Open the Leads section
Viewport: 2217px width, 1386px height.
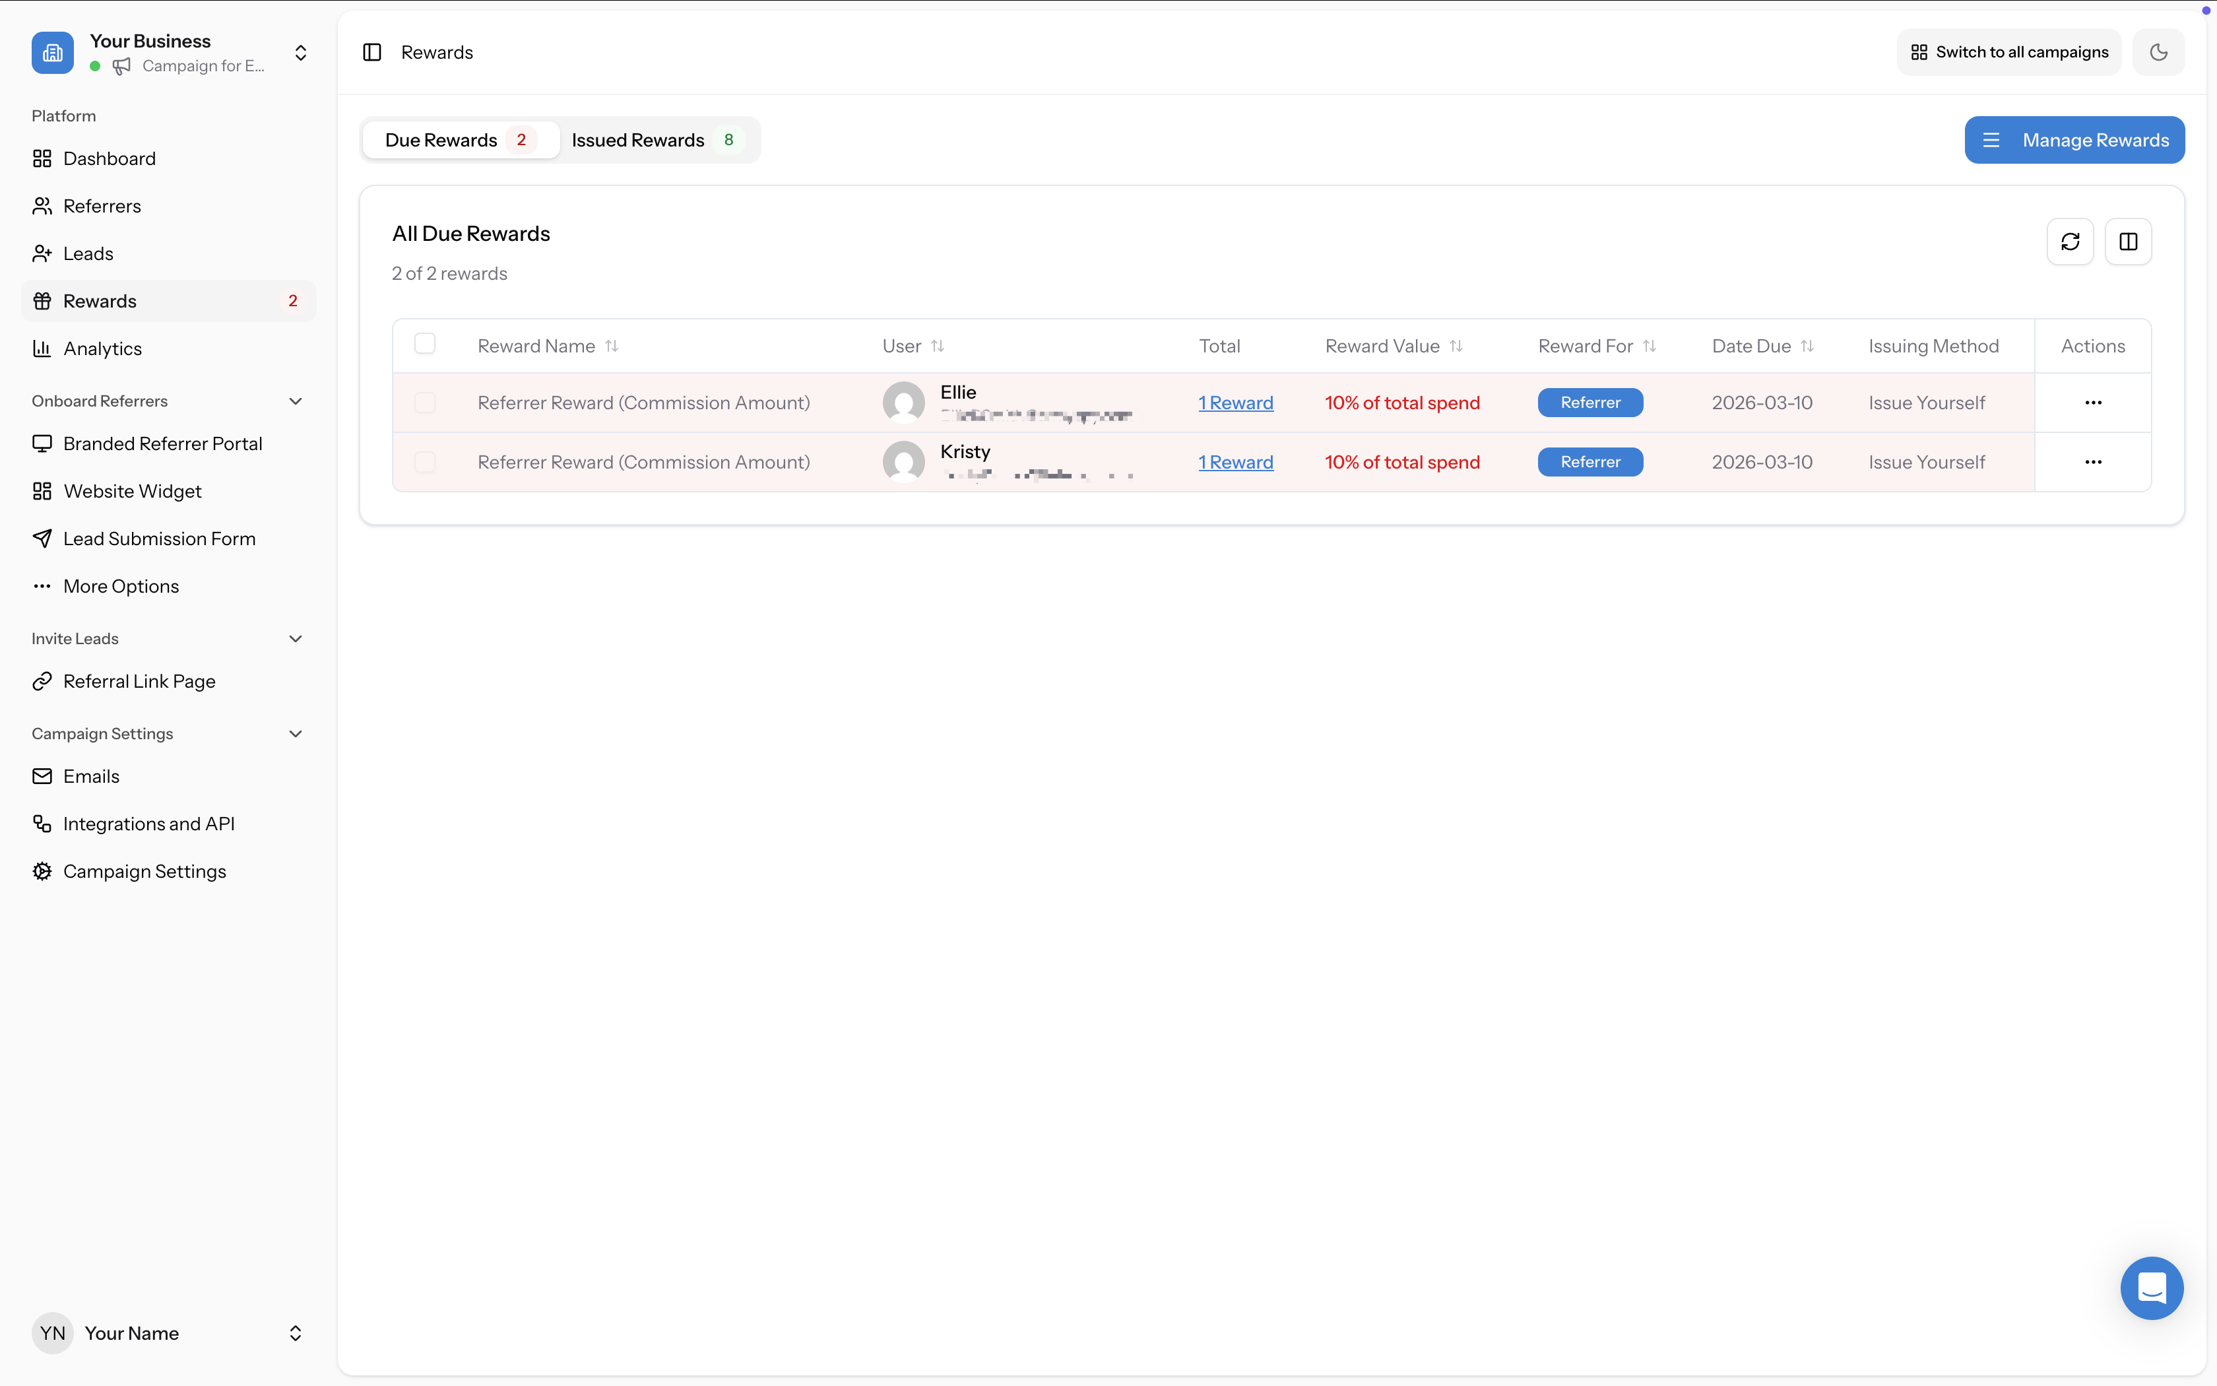[88, 253]
